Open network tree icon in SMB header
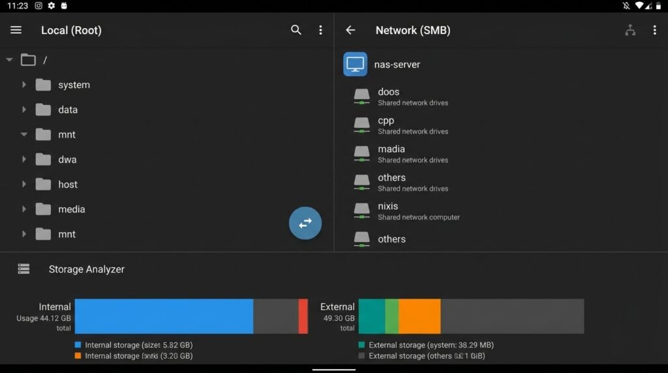This screenshot has width=668, height=373. point(630,30)
